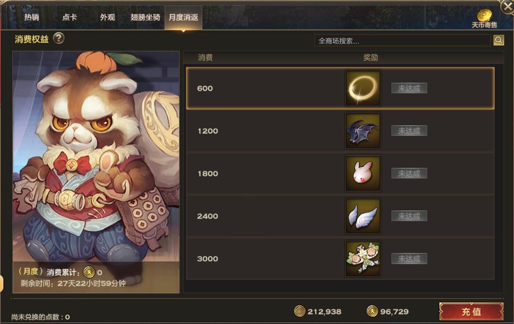The width and height of the screenshot is (514, 324).
Task: Click the flower kite reward icon
Action: 363,258
